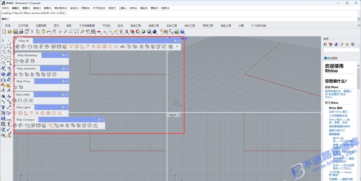This screenshot has height=181, width=361.
Task: Open the VRay Proxy toolbar gear options
Action: click(x=63, y=81)
